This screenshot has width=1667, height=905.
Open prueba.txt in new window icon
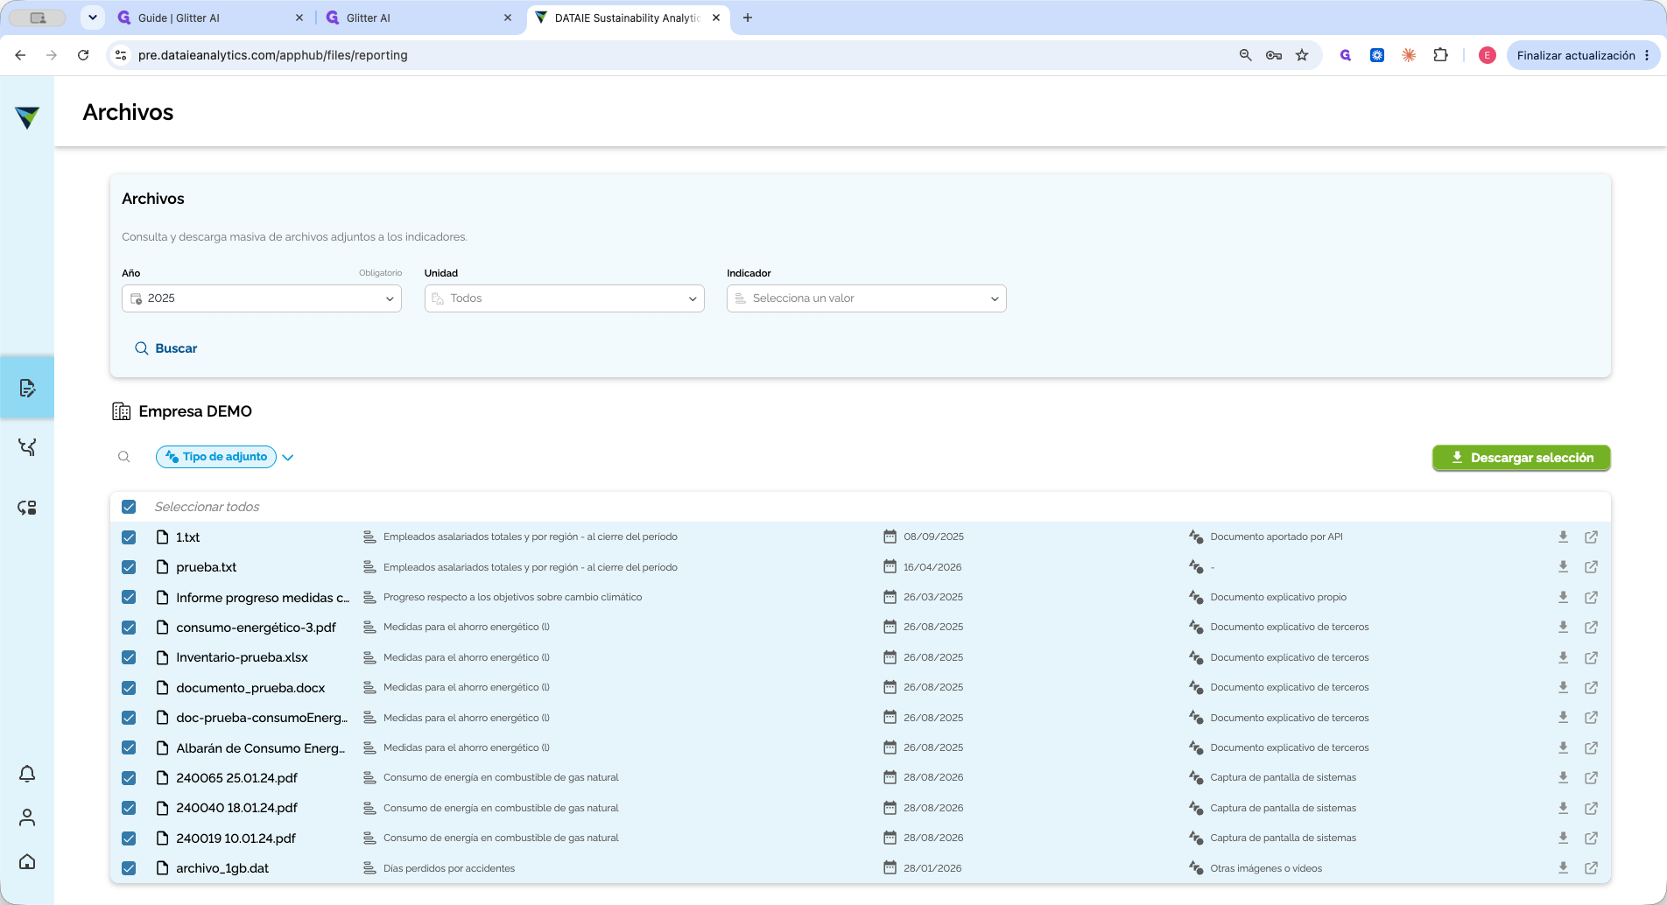1591,567
